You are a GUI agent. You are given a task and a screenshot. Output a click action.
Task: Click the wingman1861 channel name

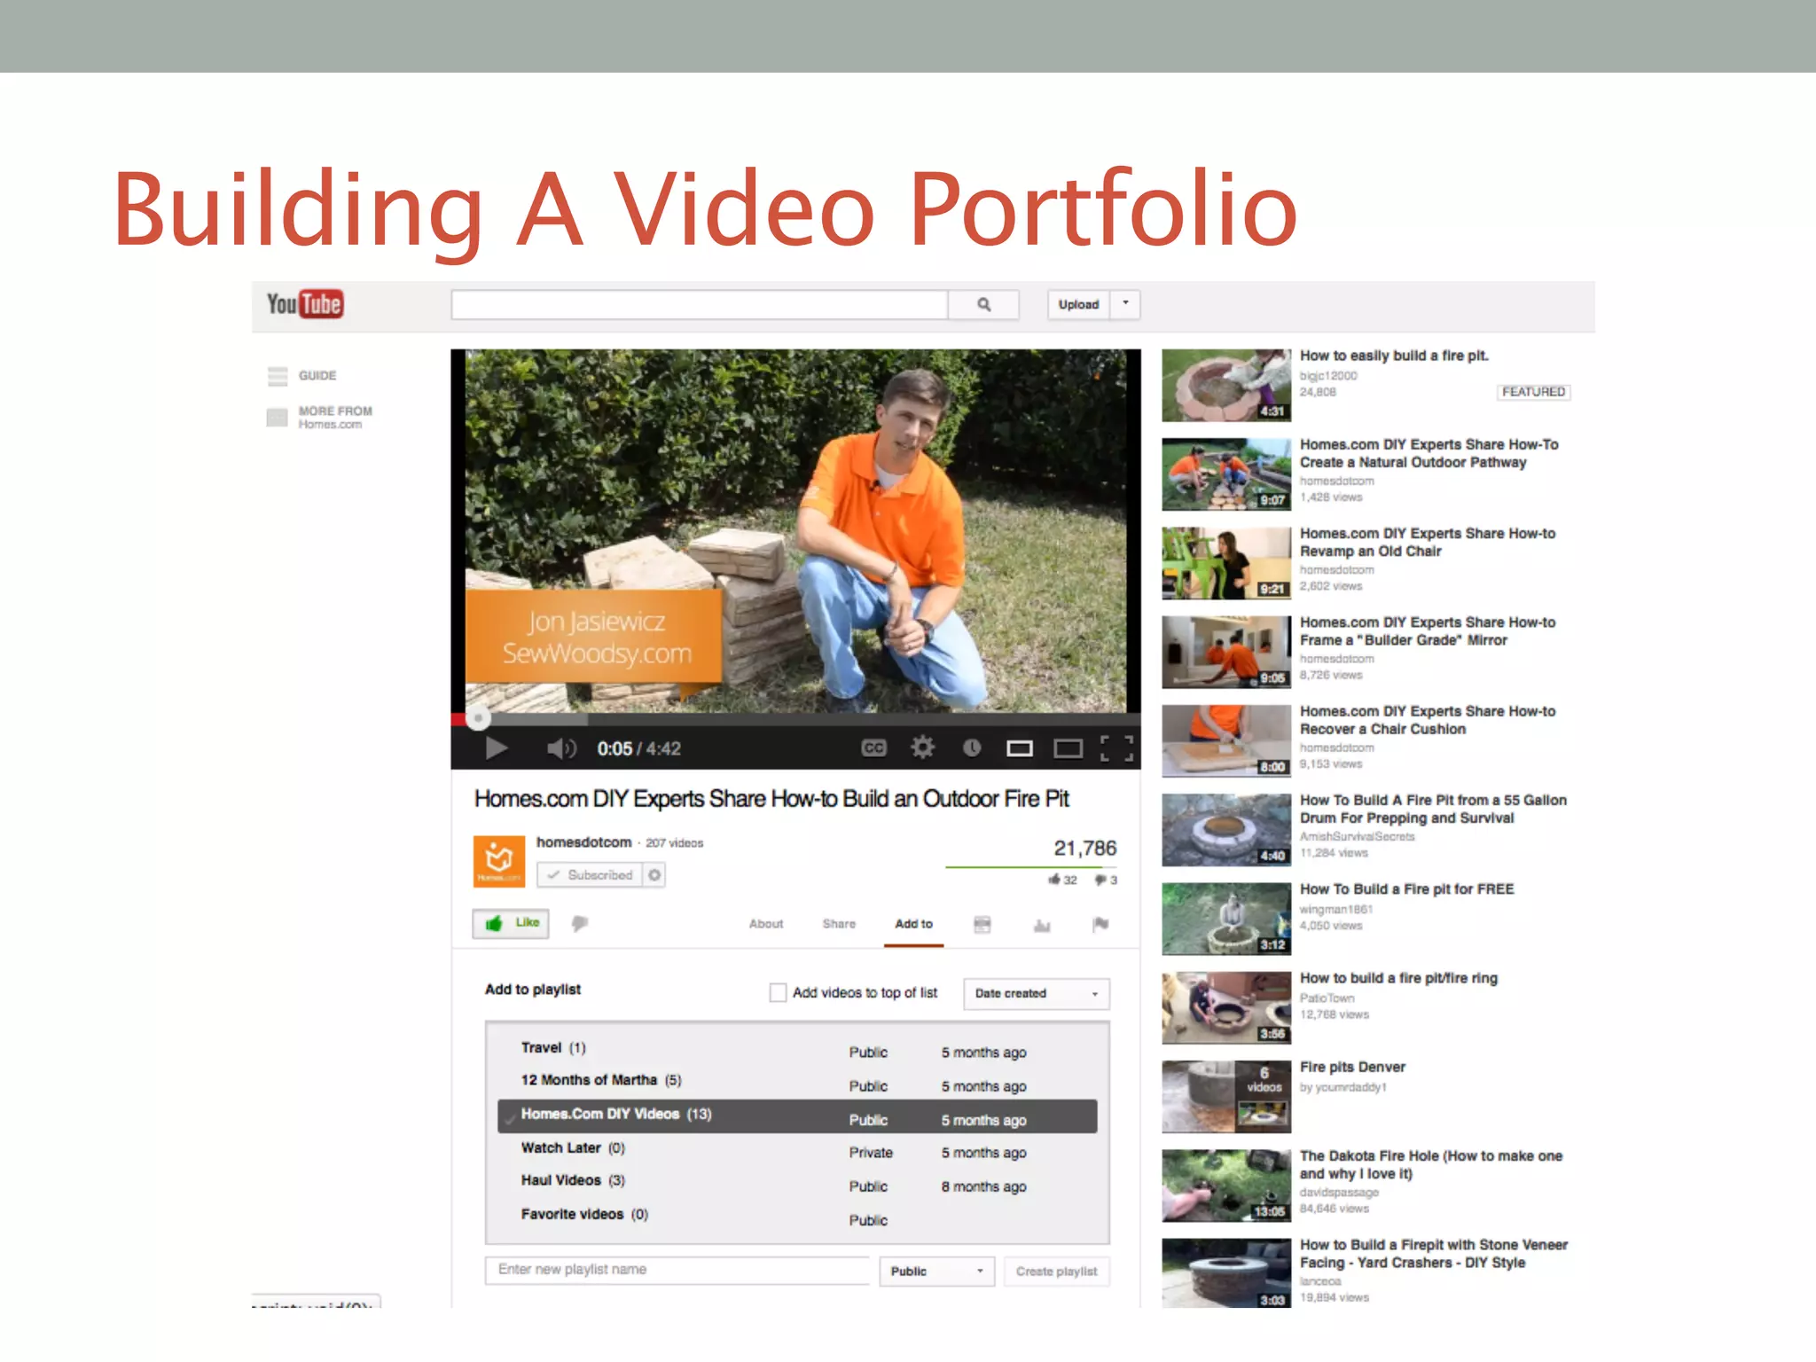(1336, 910)
